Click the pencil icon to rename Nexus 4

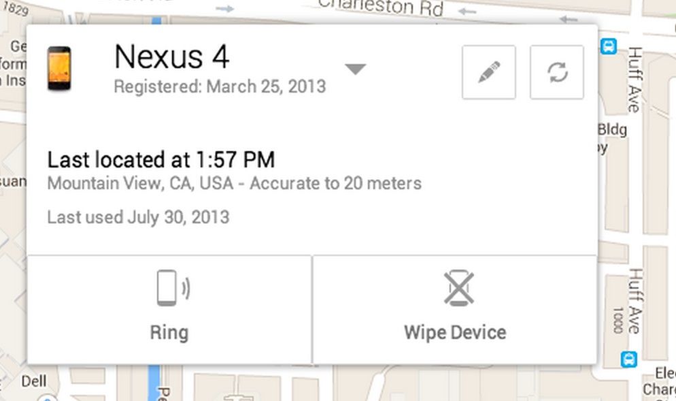pos(488,71)
